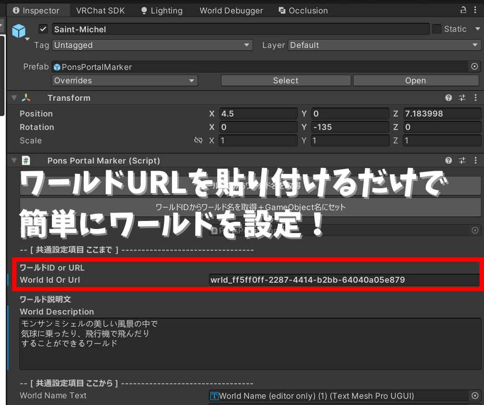Open the Layer dropdown showing Default
The height and width of the screenshot is (405, 484).
click(x=383, y=45)
